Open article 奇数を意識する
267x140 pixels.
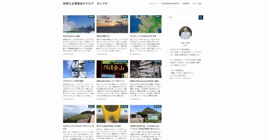tap(103, 36)
